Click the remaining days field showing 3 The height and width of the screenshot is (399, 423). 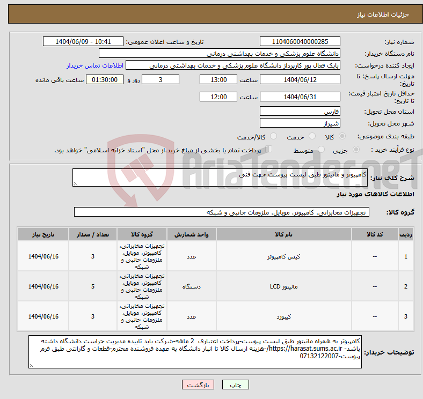point(161,80)
